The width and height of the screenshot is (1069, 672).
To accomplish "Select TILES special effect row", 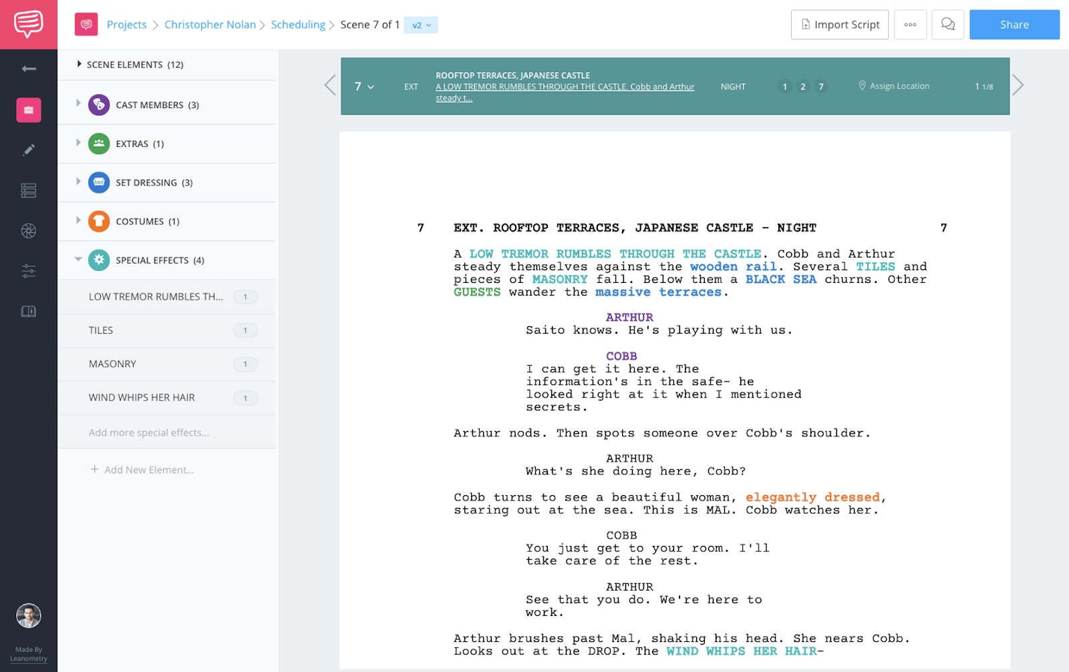I will pyautogui.click(x=166, y=330).
